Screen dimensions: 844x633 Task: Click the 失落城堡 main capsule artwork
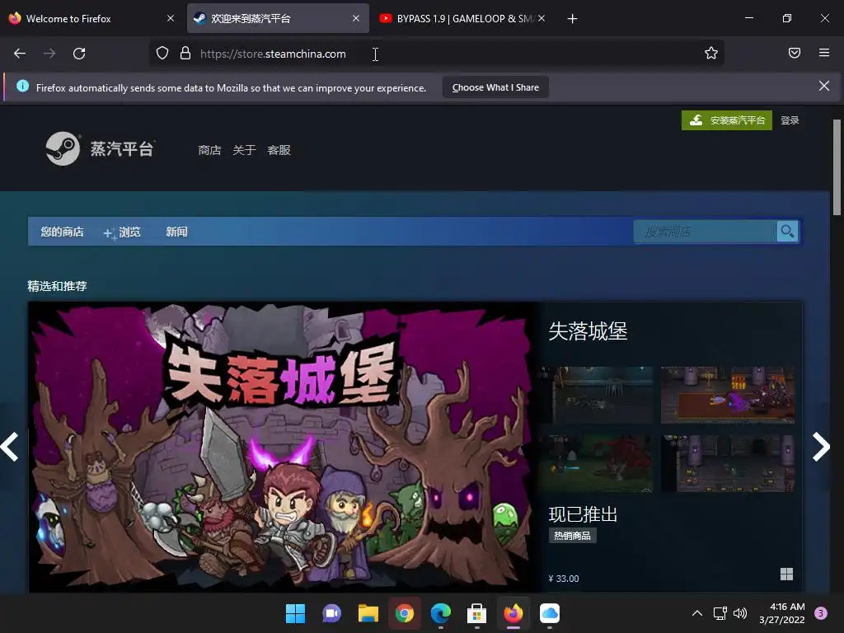click(284, 447)
